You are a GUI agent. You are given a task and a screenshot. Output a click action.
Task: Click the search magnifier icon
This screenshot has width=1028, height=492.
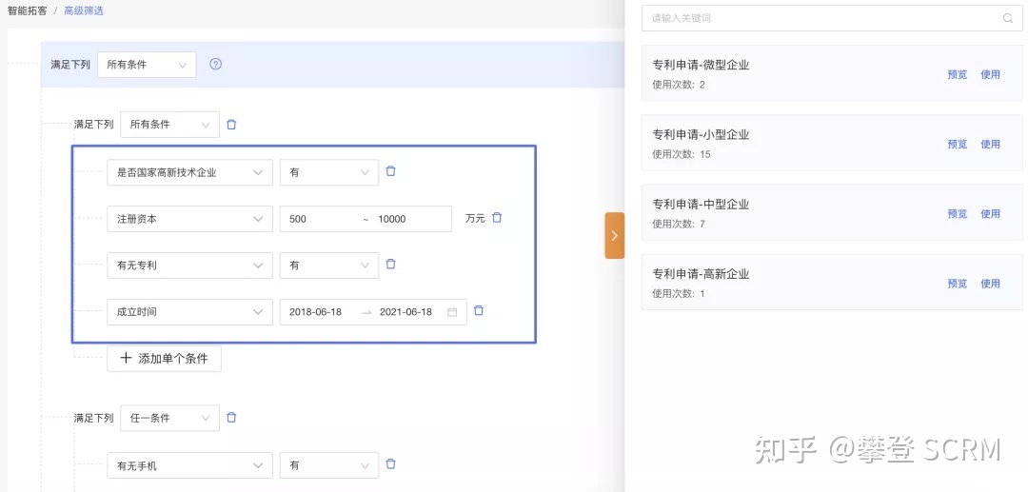click(1008, 18)
